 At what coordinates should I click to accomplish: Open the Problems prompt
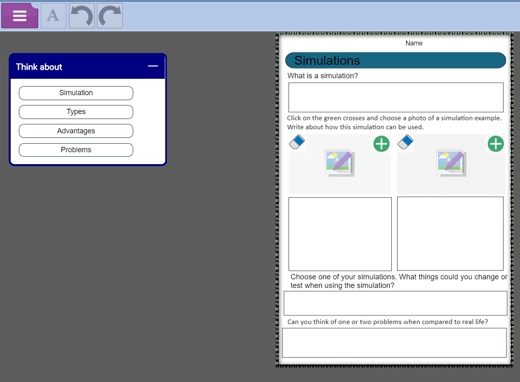76,150
